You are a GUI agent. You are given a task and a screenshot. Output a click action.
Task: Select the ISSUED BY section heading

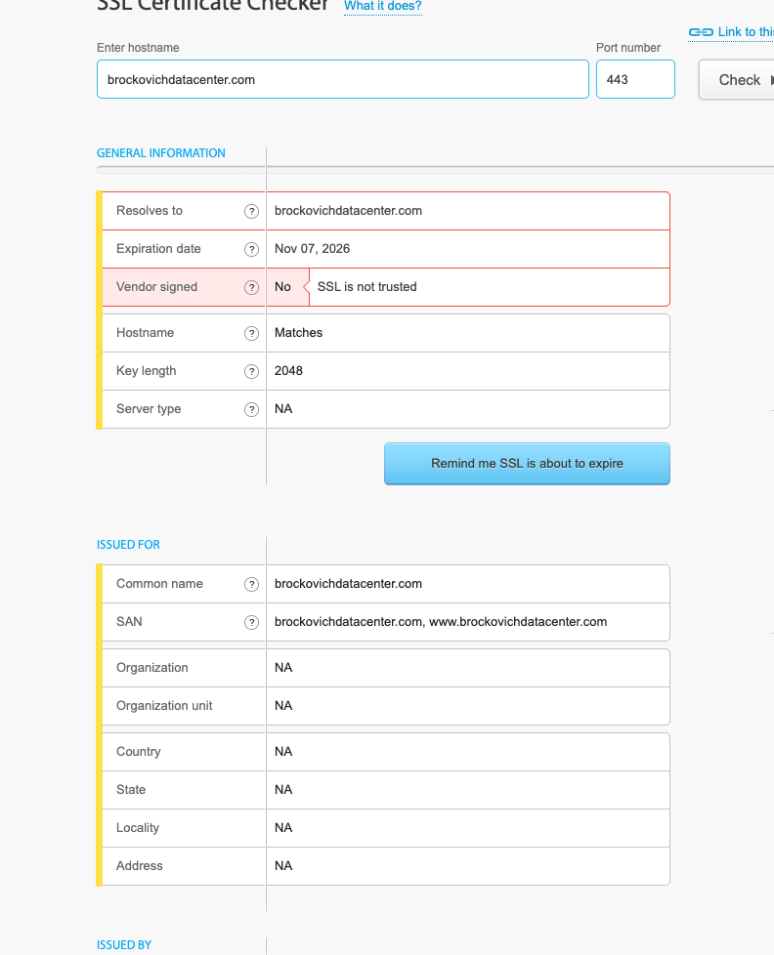(124, 945)
